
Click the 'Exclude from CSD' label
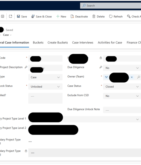click(x=78, y=95)
